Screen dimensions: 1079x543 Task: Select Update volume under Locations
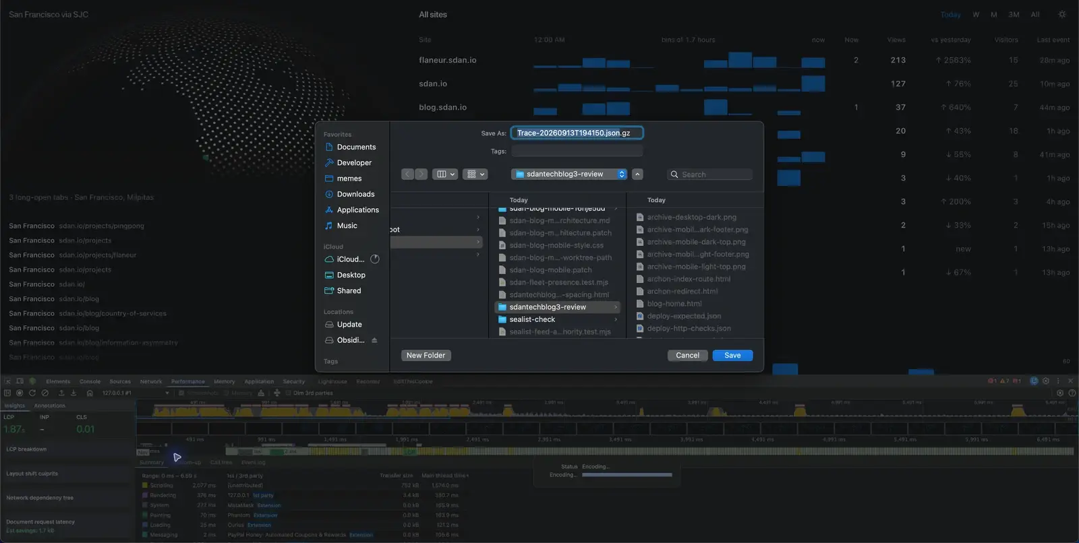tap(343, 325)
